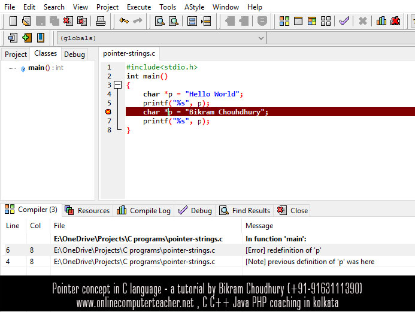This screenshot has width=415, height=312.
Task: Create a new source file with the blank page icon
Action: click(x=13, y=21)
